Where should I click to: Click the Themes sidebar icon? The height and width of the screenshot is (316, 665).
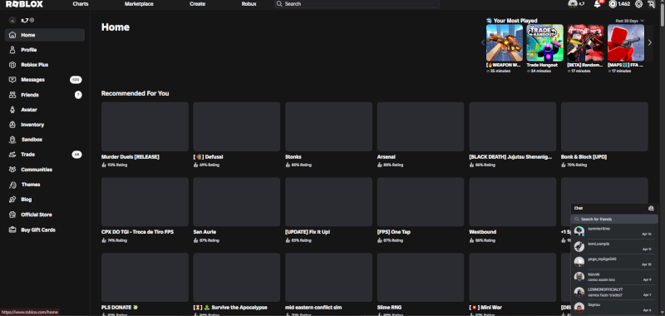[x=12, y=185]
